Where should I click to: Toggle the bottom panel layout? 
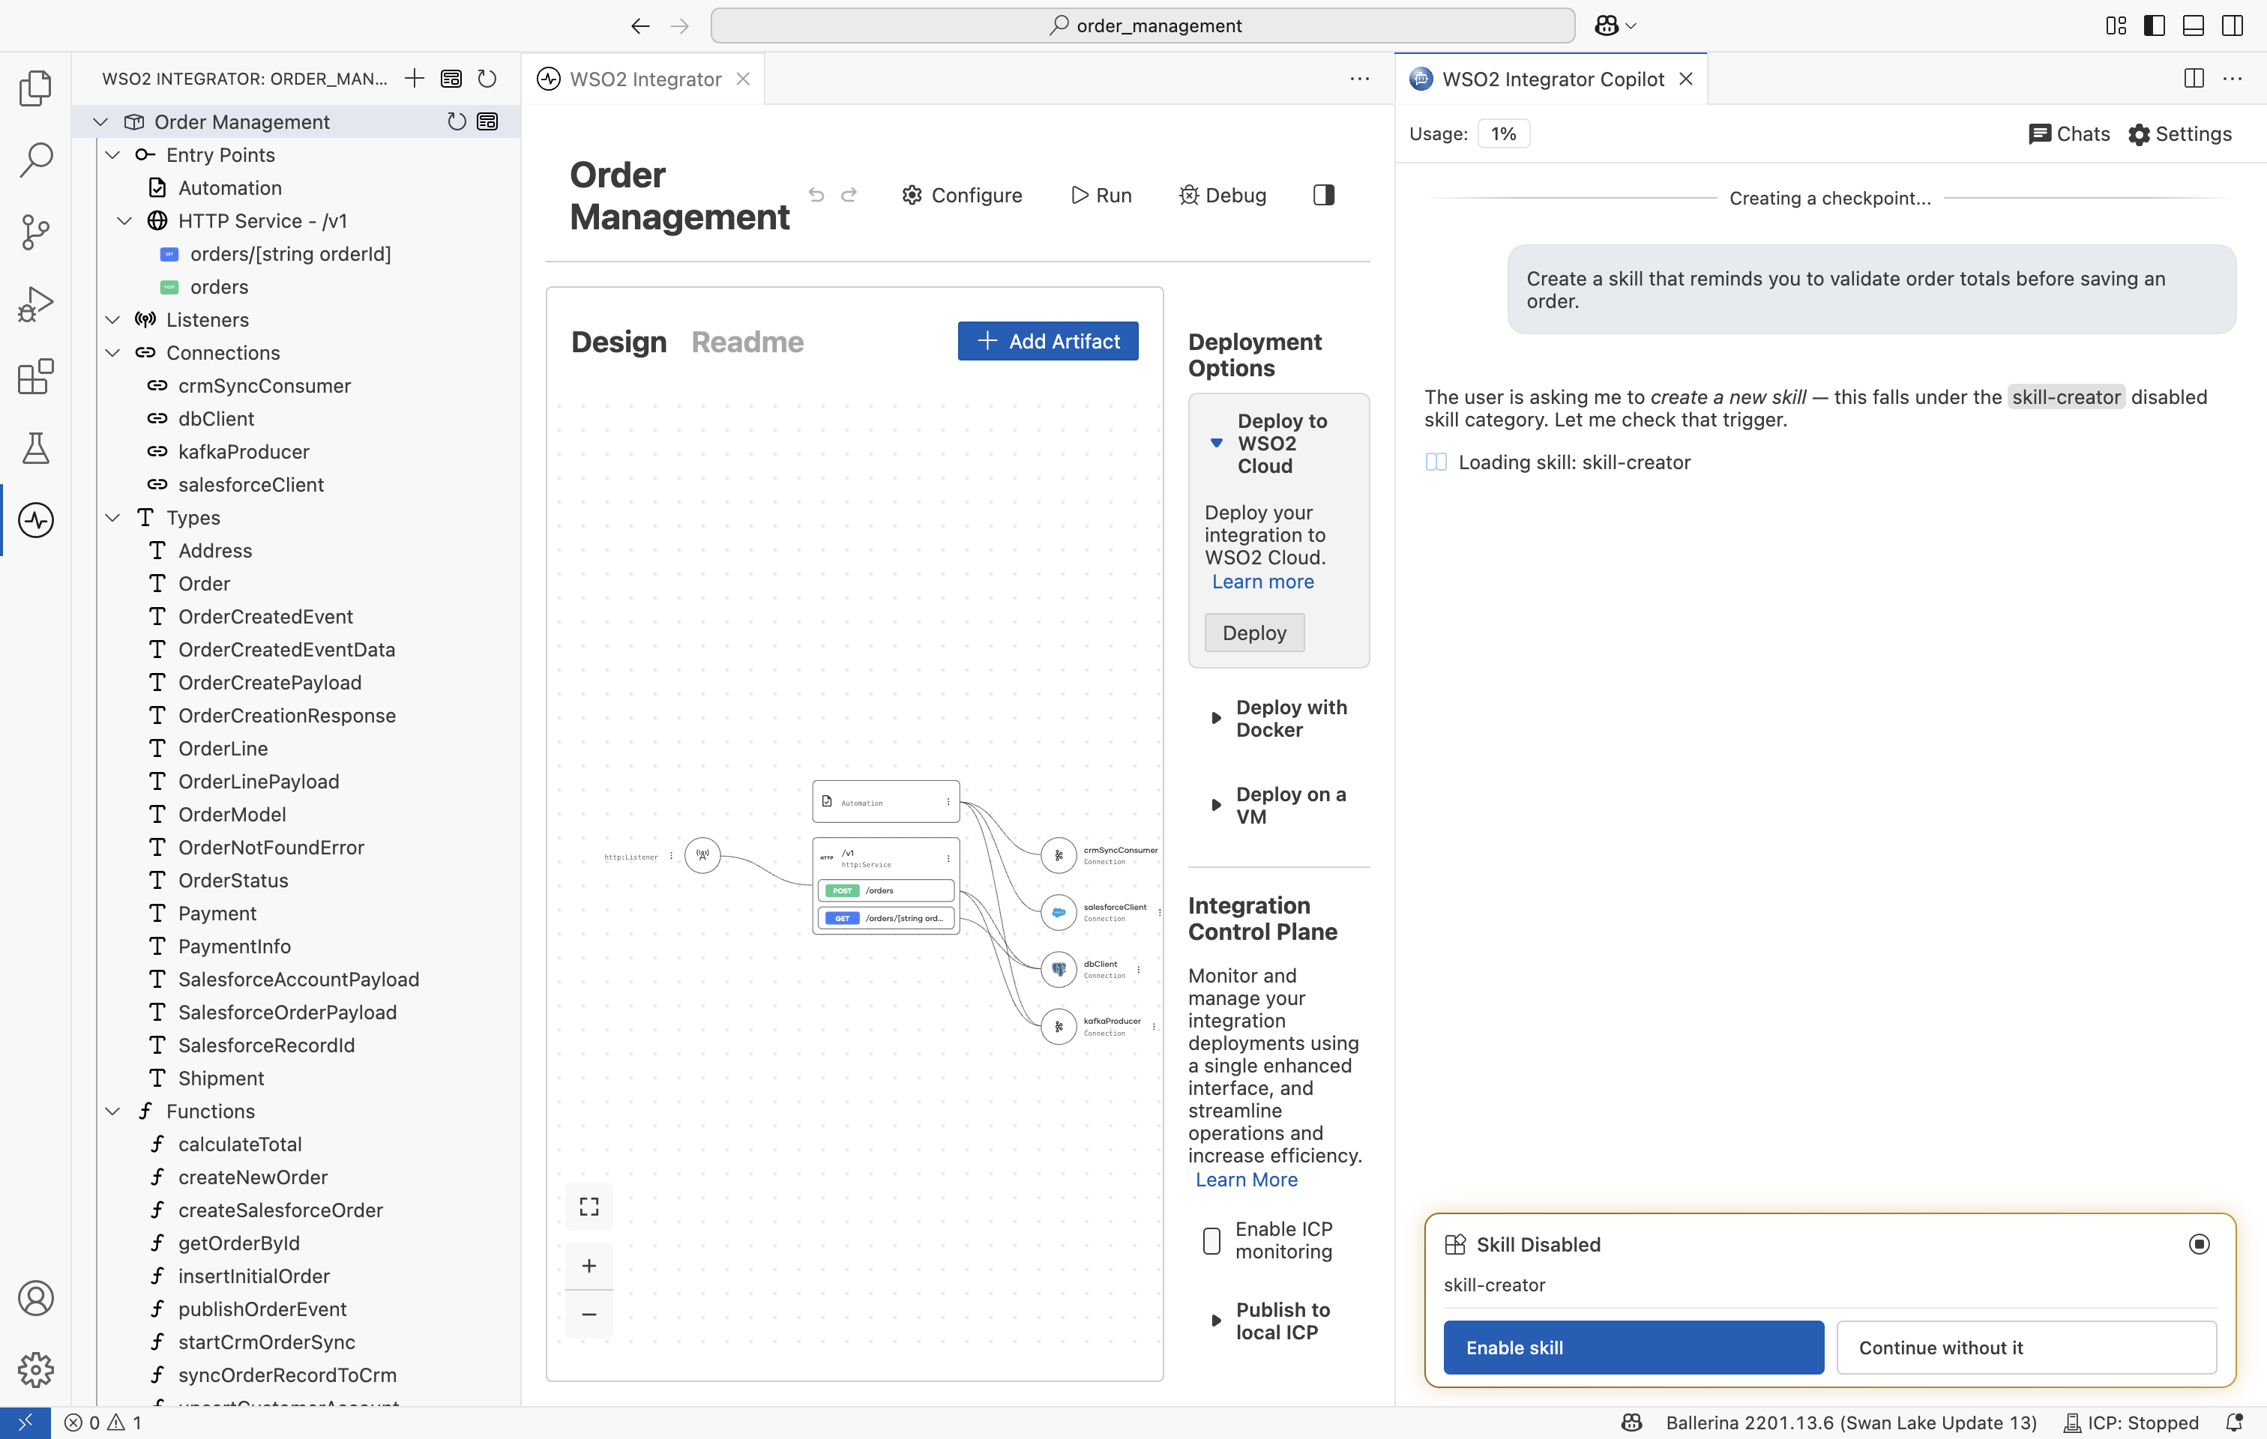[2193, 25]
